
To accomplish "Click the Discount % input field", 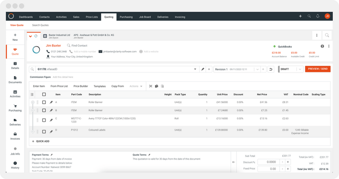I will point(268,162).
